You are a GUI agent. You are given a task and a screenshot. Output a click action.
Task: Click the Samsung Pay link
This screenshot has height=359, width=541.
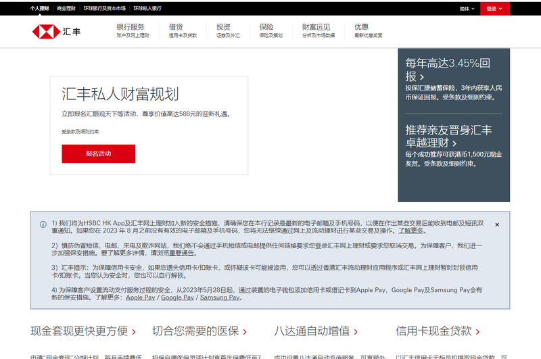pyautogui.click(x=220, y=297)
